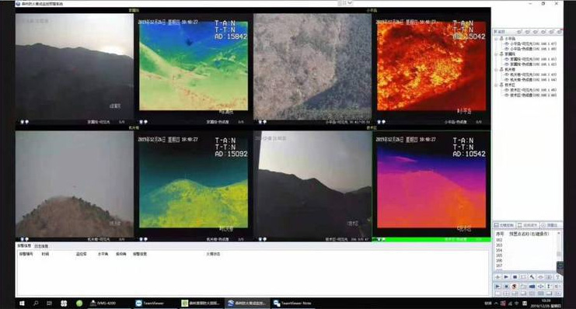Open the second station's visible-light camera entry
This screenshot has width=576, height=309.
tap(531, 59)
